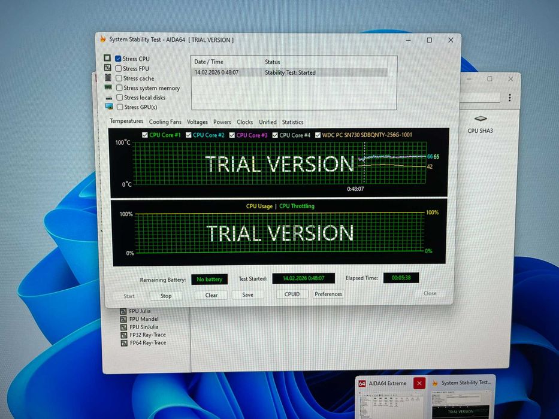The height and width of the screenshot is (419, 559).
Task: Click the Status column header
Action: point(330,62)
